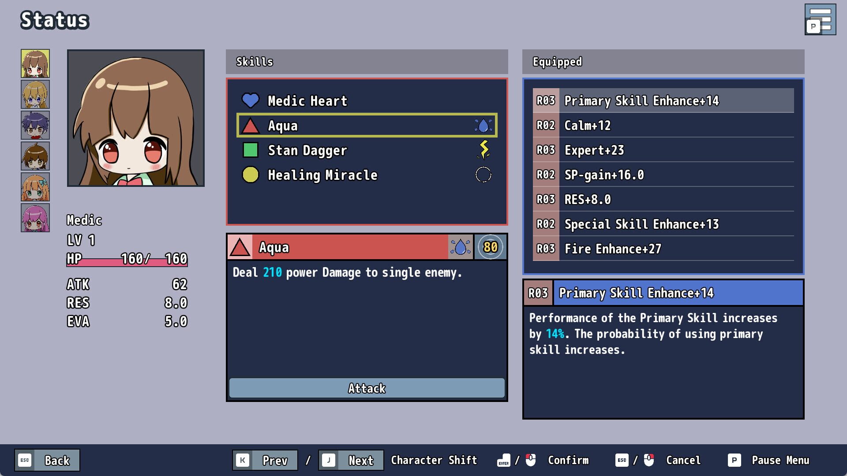This screenshot has width=847, height=476.
Task: Open the pause menu layout icon at top right
Action: 820,19
